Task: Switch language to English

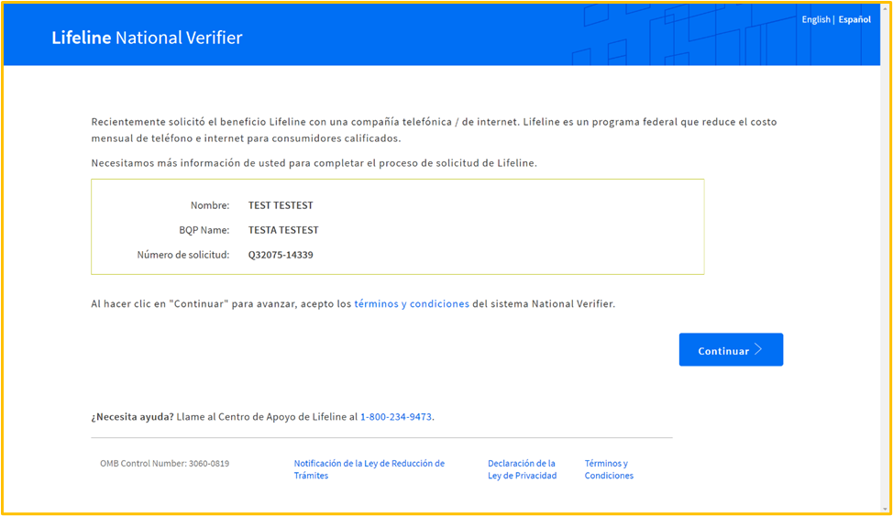Action: [x=816, y=19]
